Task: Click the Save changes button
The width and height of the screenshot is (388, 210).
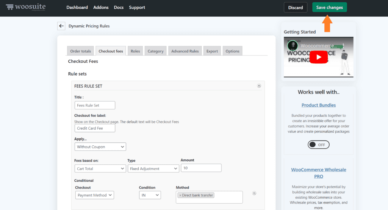Action: point(329,8)
